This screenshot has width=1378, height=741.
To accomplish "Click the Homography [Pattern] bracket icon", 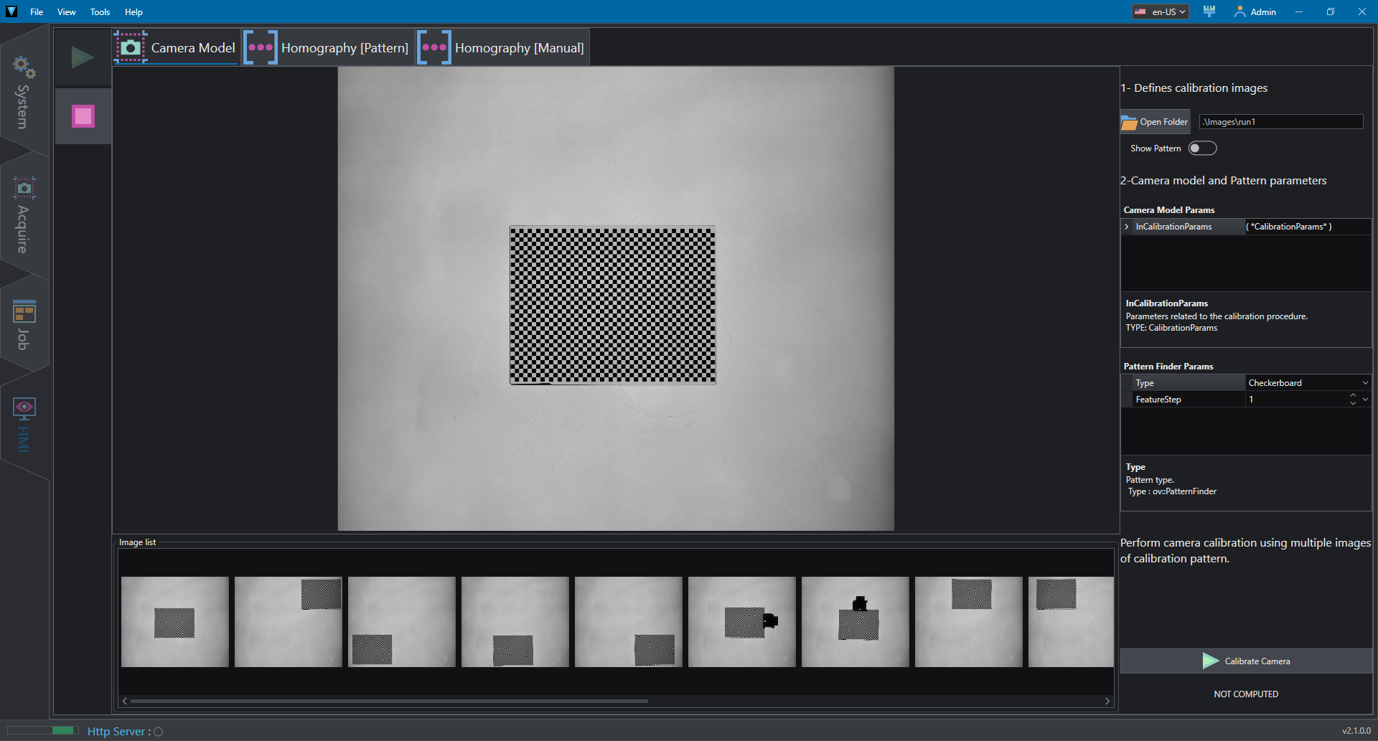I will click(261, 47).
